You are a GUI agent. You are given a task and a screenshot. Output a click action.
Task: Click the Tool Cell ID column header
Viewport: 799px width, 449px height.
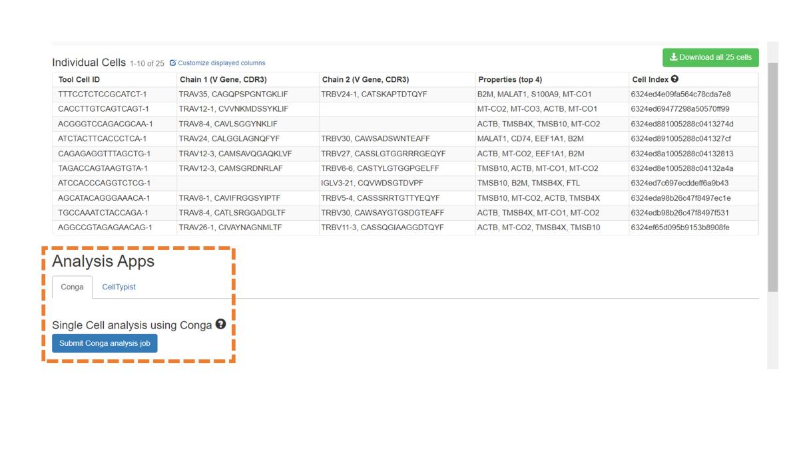[x=79, y=80]
